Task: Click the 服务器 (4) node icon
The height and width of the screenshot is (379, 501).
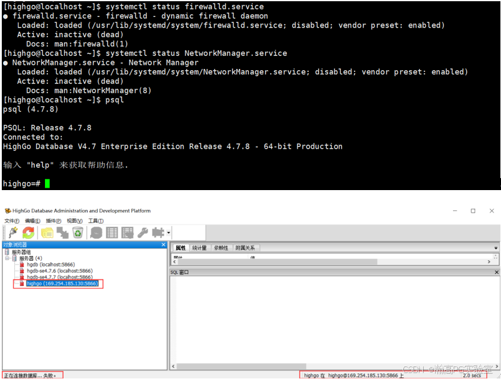Action: point(14,258)
